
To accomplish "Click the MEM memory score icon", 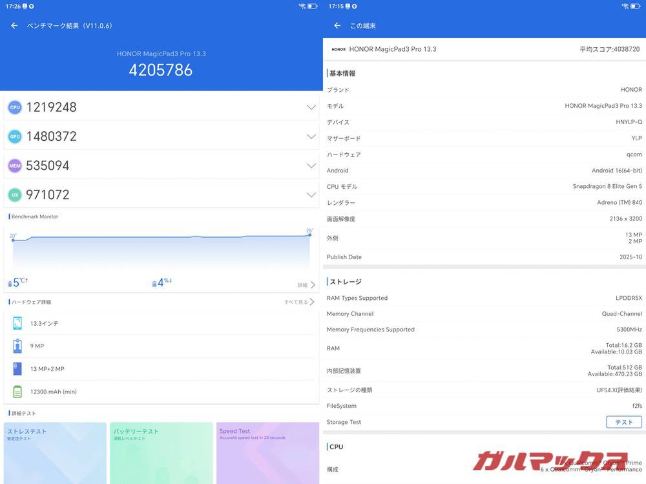I will coord(14,165).
